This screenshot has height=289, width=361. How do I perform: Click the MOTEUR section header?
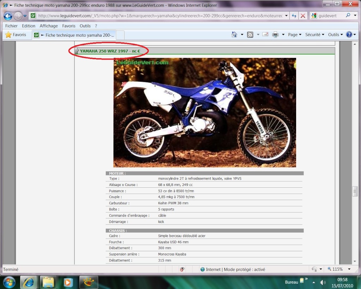[x=204, y=173]
